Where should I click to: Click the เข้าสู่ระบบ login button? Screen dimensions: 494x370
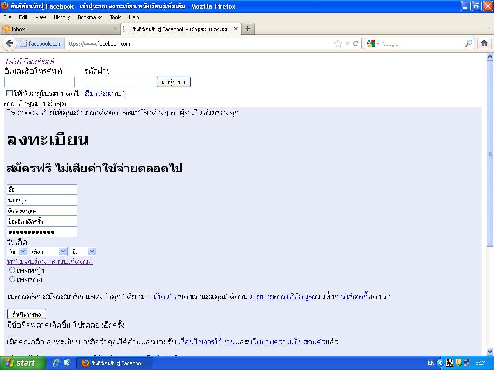(x=174, y=82)
